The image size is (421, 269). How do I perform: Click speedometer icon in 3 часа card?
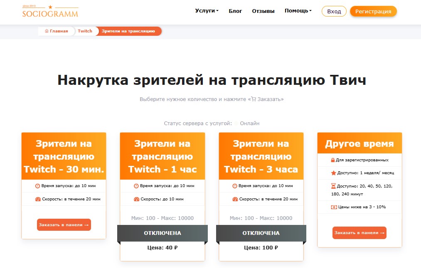point(235,199)
